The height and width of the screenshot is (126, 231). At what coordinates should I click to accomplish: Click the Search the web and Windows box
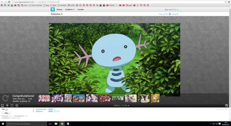26,124
